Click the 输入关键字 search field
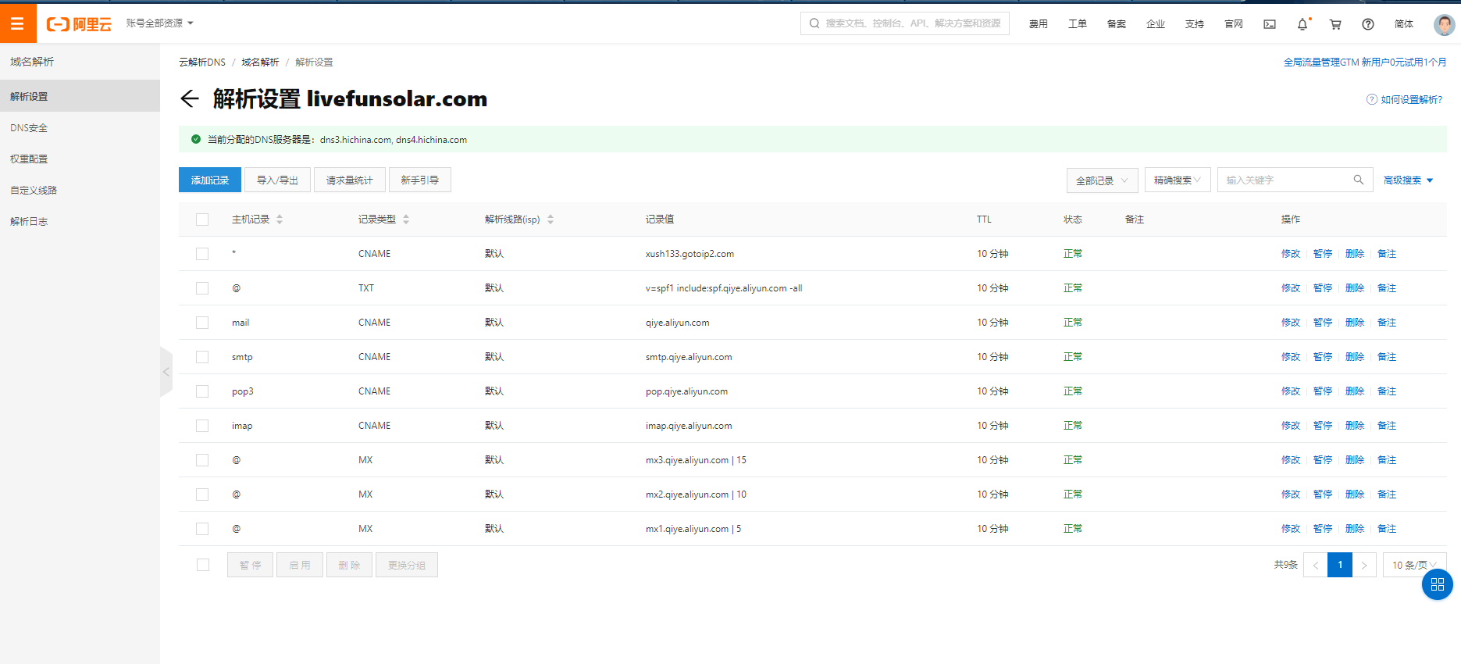The image size is (1461, 664). [1285, 180]
